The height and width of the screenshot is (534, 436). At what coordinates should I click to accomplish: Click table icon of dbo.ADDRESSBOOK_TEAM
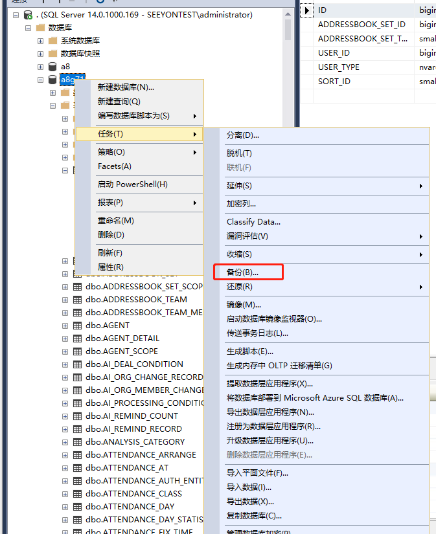point(77,300)
